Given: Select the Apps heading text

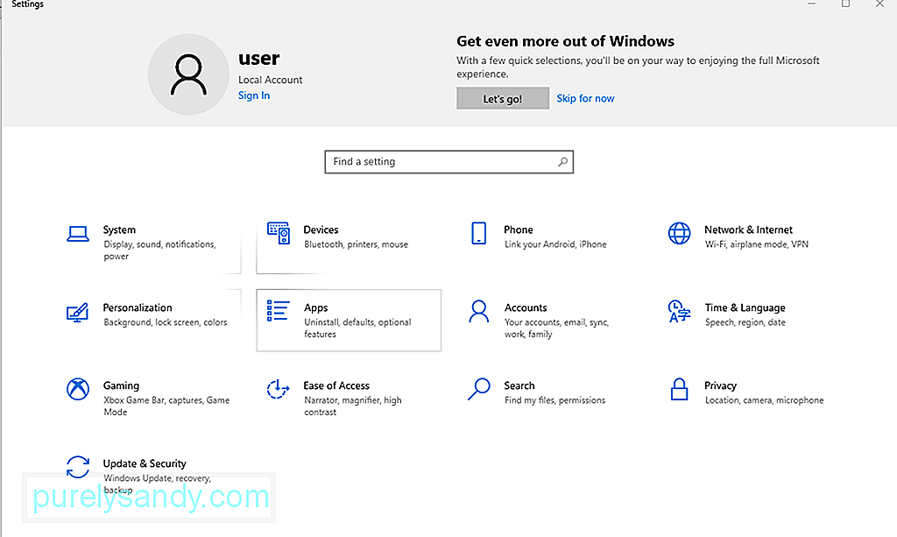Looking at the screenshot, I should point(315,307).
